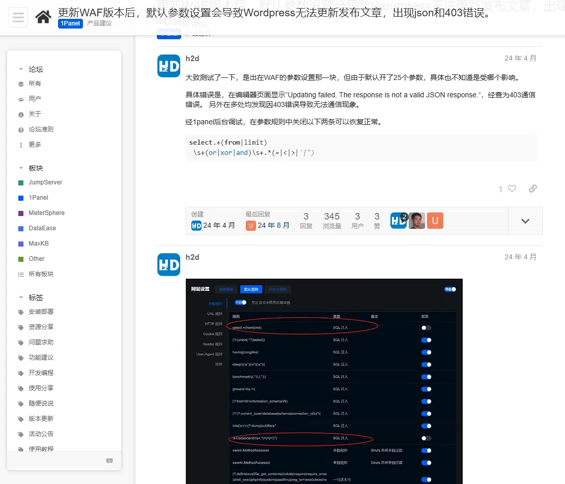Open 开发编程 tag
Viewport: 565px width, 484px height.
point(41,373)
